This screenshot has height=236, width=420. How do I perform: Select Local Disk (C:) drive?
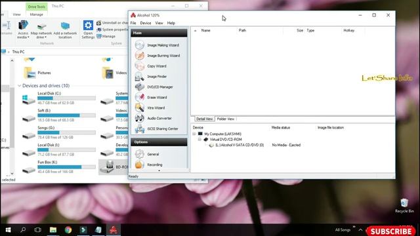pos(59,98)
